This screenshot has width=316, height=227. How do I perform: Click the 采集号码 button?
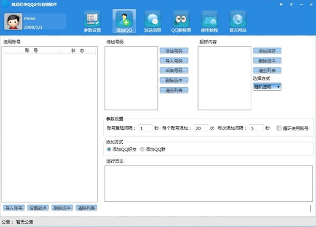174,70
